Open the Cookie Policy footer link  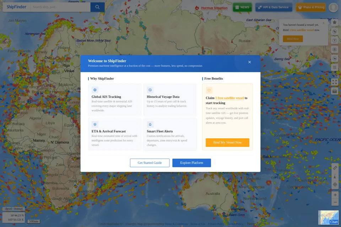(235, 224)
